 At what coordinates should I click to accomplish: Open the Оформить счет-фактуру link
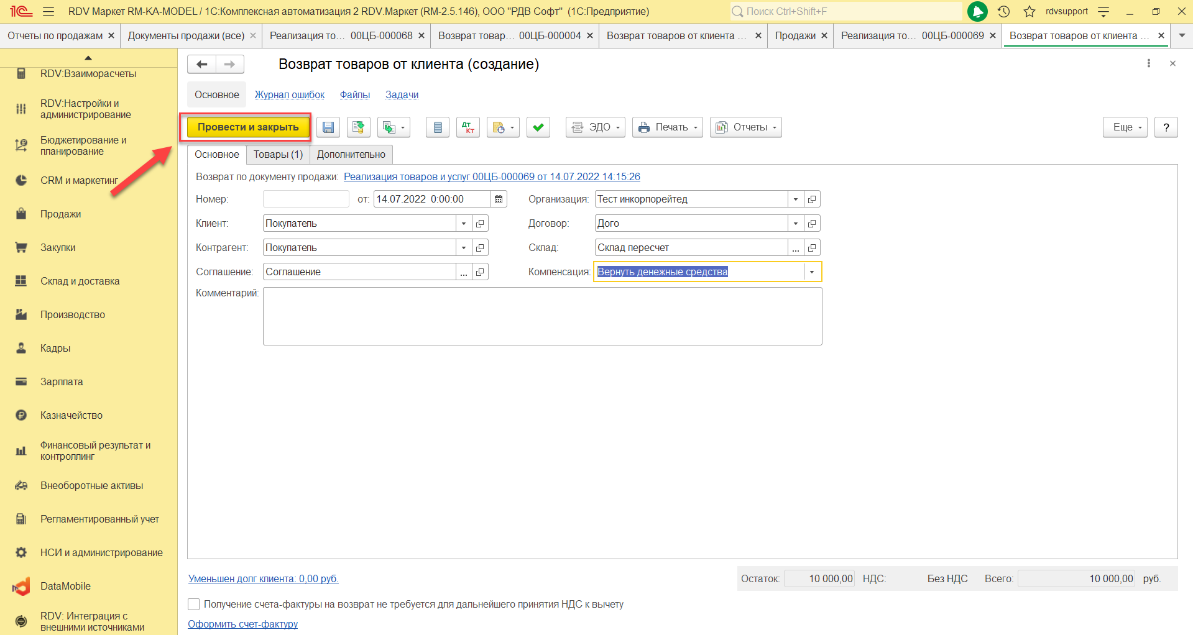(242, 624)
